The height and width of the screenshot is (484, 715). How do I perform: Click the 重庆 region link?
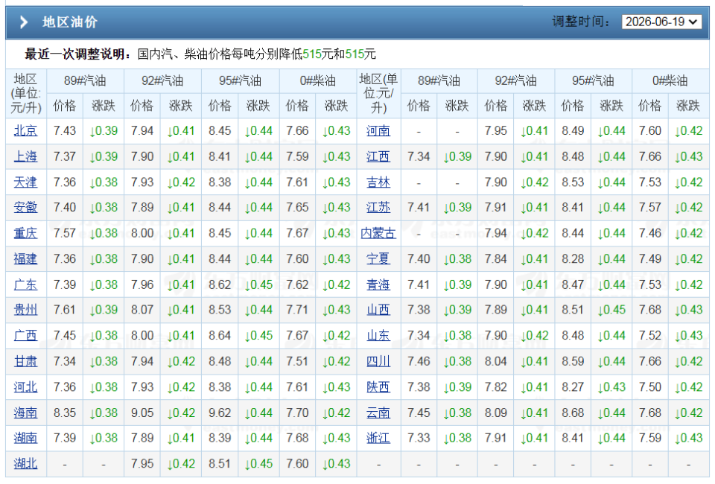25,233
